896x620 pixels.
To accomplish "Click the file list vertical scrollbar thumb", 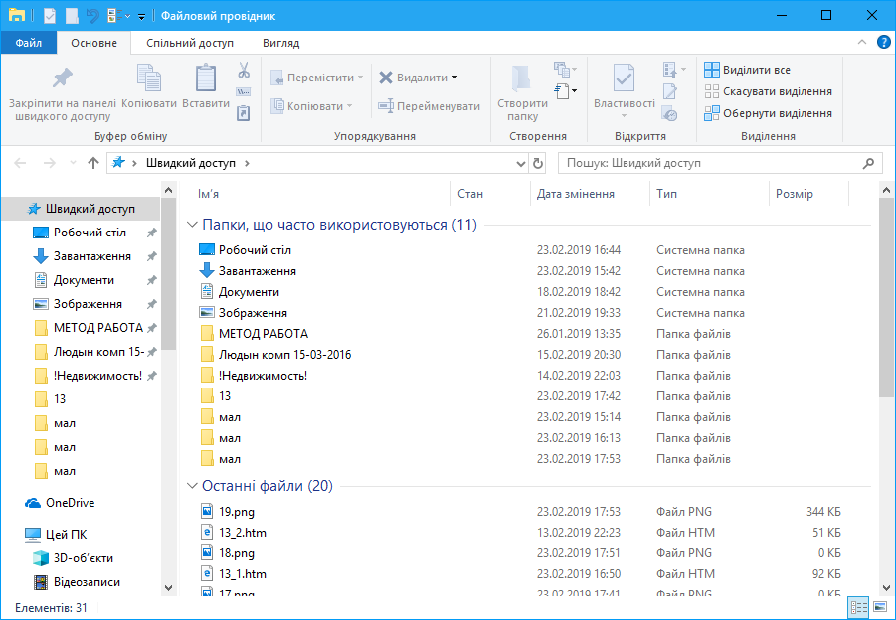I will 886,297.
